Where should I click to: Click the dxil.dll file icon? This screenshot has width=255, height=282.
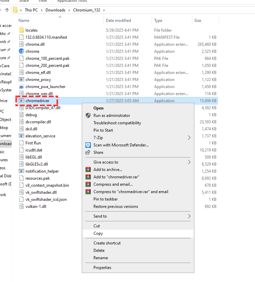tap(21, 129)
